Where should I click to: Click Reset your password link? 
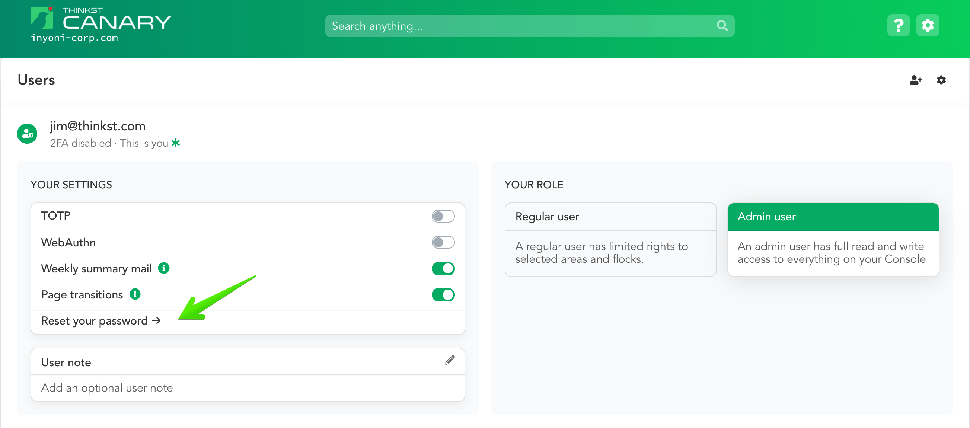101,321
